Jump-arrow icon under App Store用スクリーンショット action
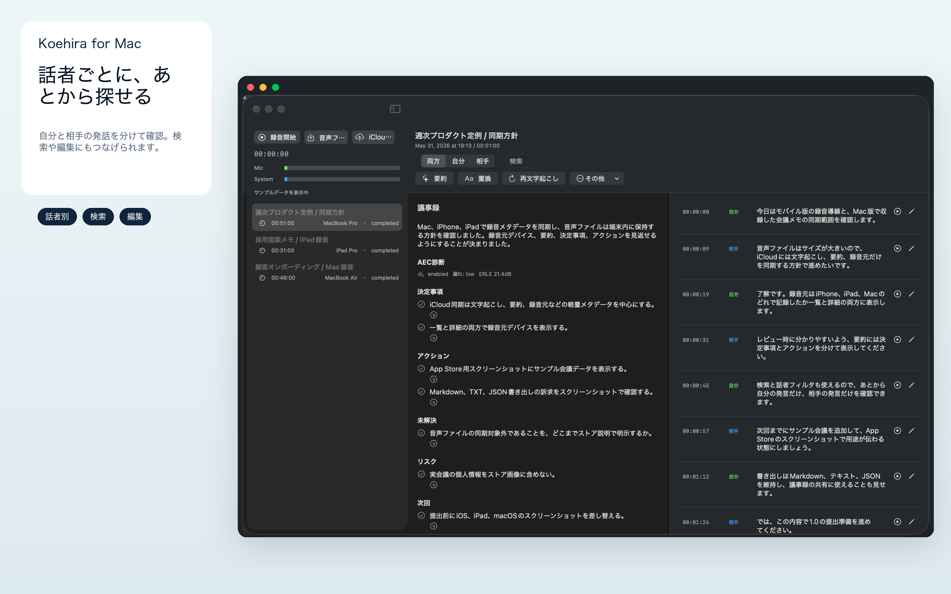951x594 pixels. coord(434,379)
